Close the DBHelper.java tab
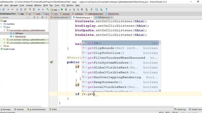This screenshot has width=202, height=113. (x=111, y=17)
